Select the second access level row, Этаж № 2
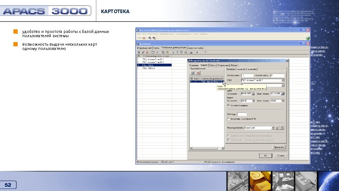Viewport: 339px width, 191px height. click(154, 62)
